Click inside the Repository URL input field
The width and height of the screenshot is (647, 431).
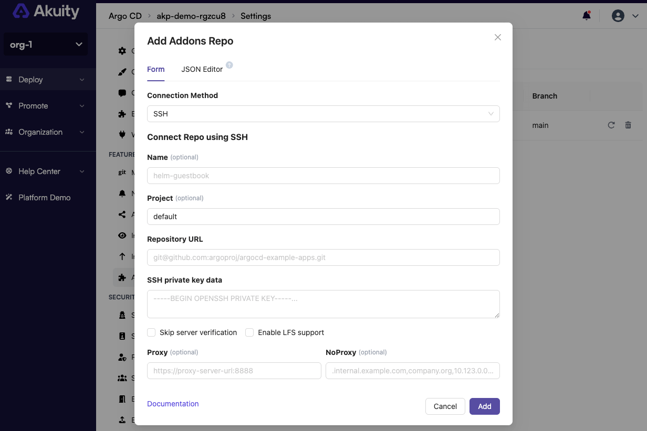(x=323, y=257)
